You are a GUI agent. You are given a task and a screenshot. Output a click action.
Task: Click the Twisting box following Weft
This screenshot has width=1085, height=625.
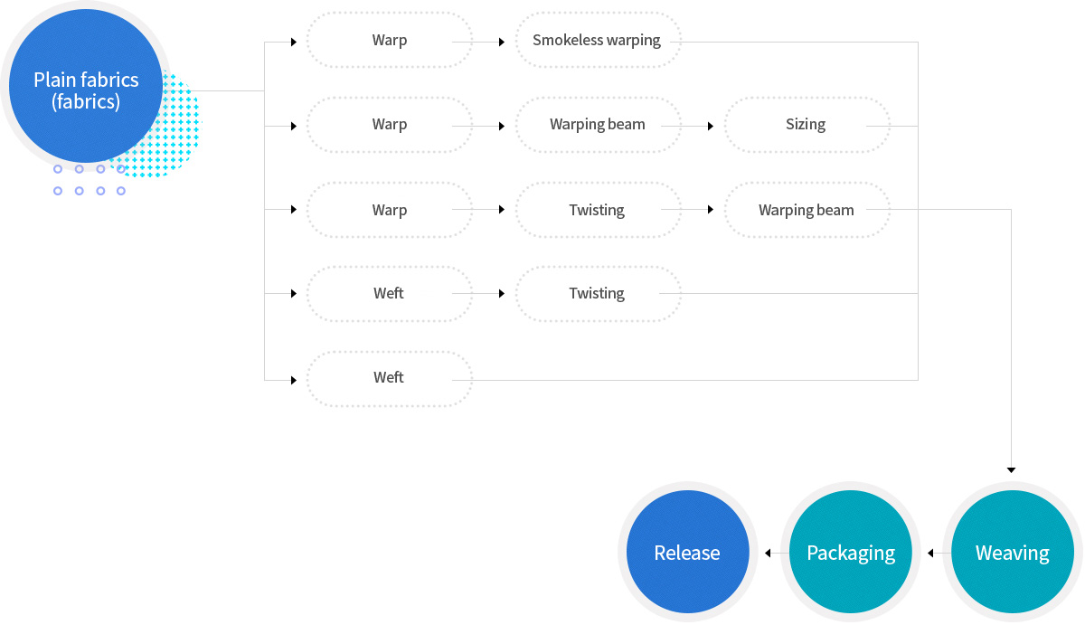click(x=597, y=294)
